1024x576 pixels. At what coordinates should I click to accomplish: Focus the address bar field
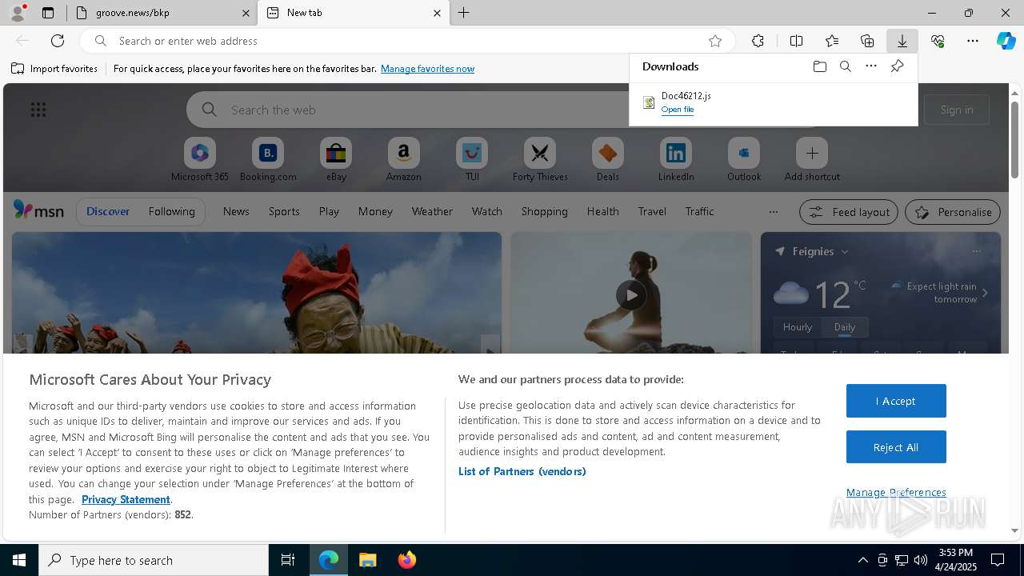coord(408,41)
